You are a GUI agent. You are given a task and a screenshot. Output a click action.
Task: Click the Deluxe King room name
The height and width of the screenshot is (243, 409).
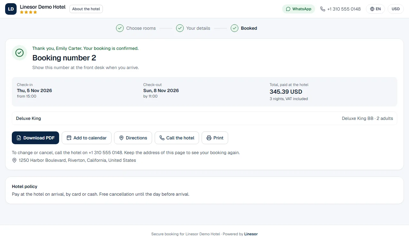coord(28,118)
